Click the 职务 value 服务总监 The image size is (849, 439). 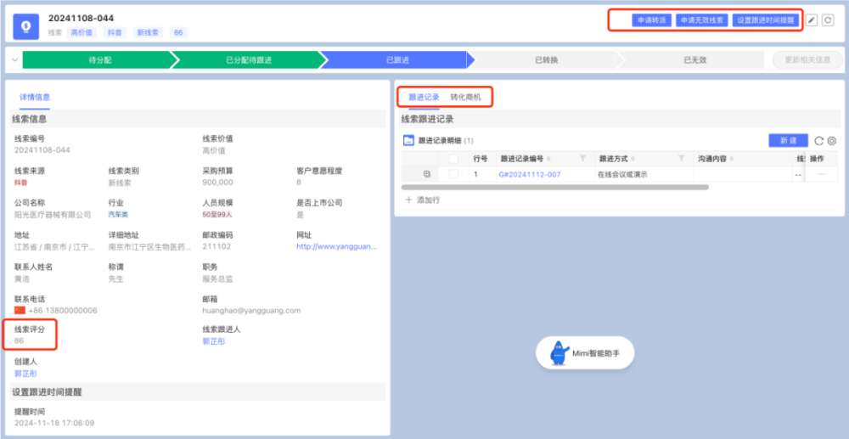click(217, 279)
